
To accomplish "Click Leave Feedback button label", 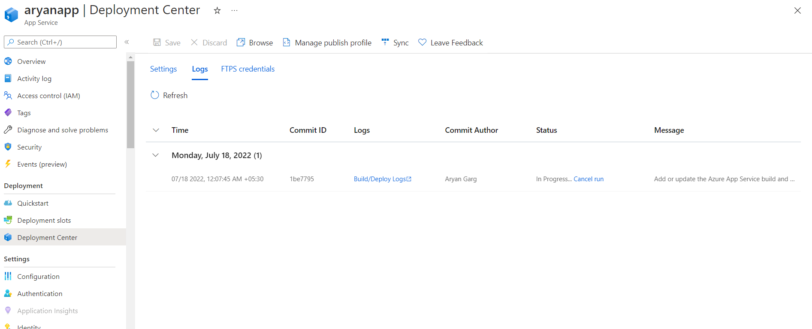I will 457,42.
